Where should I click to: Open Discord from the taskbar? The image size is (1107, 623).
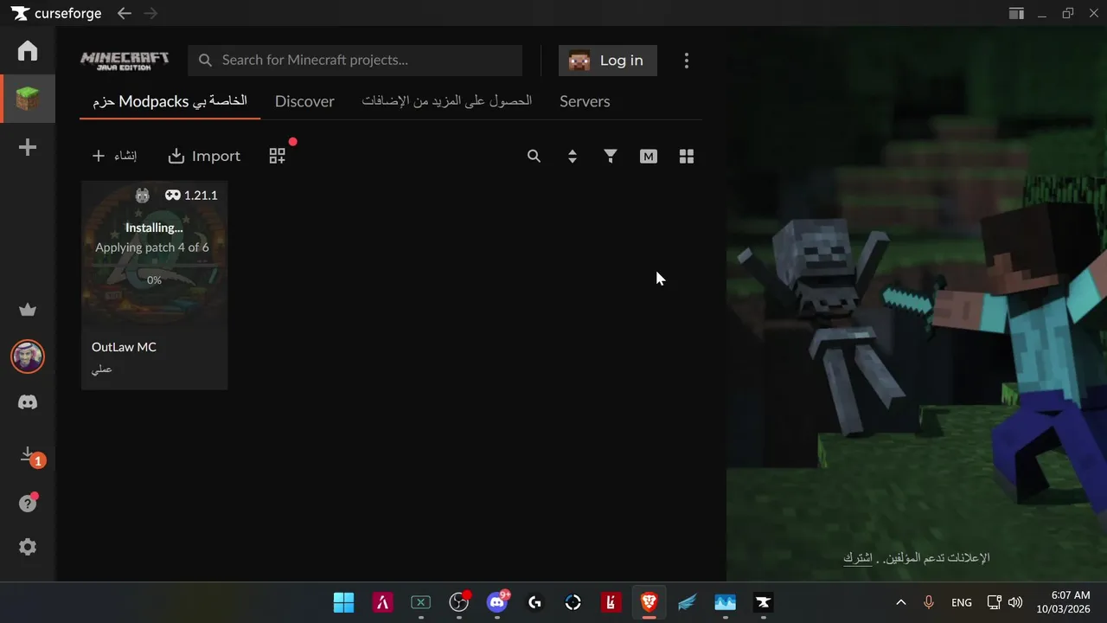[x=497, y=602]
